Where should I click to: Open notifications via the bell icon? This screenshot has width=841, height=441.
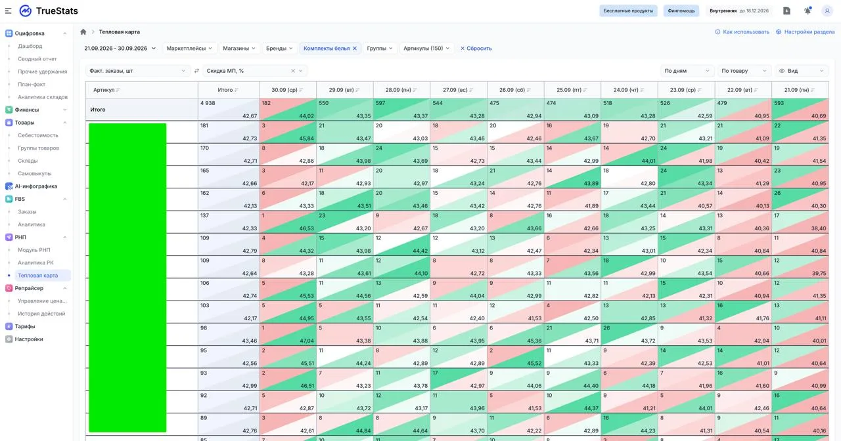coord(807,10)
